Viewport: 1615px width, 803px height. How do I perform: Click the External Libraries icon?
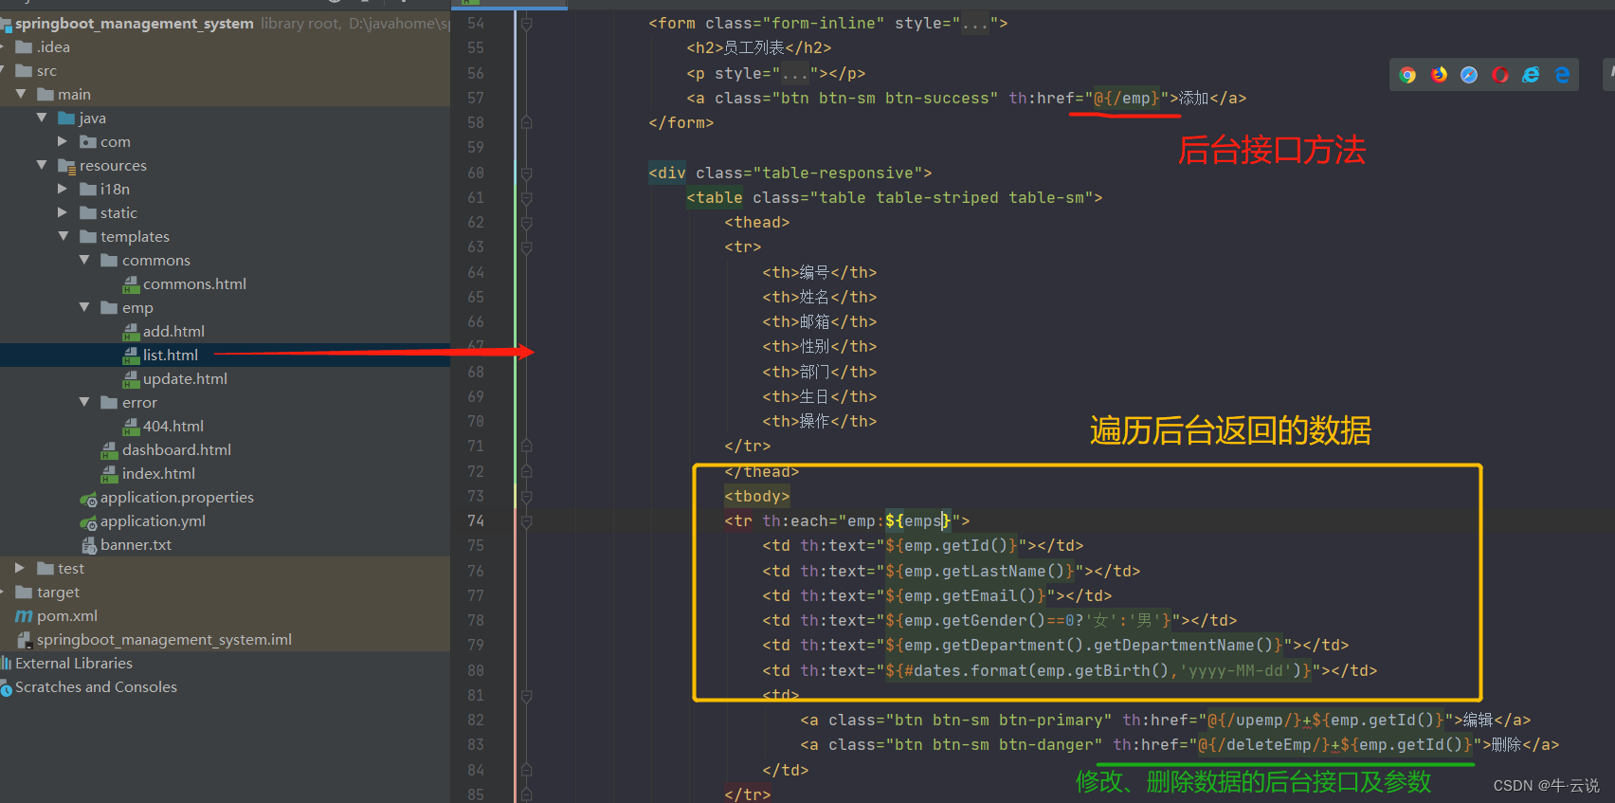6,664
